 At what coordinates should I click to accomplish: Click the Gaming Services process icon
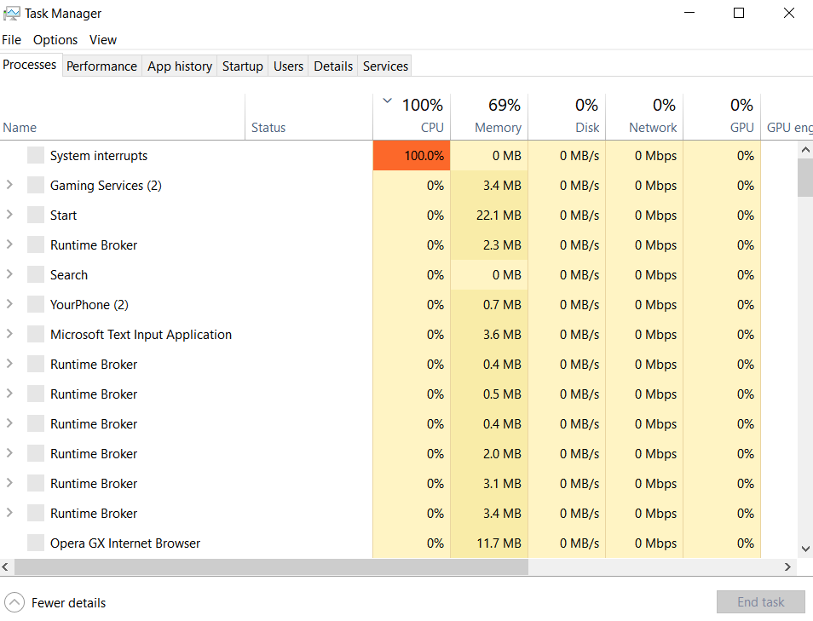pos(35,185)
